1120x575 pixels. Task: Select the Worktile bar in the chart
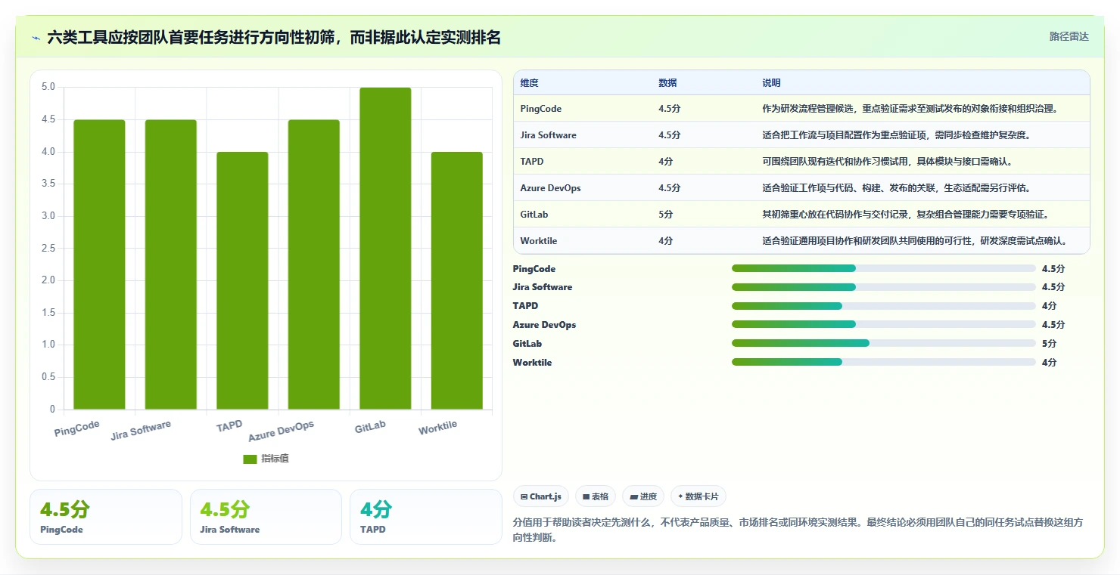[456, 280]
